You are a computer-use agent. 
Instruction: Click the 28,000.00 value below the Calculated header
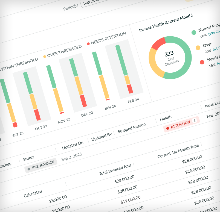coord(58,199)
